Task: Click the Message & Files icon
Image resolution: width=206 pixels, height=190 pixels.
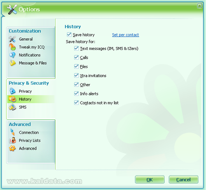Action: [12, 63]
